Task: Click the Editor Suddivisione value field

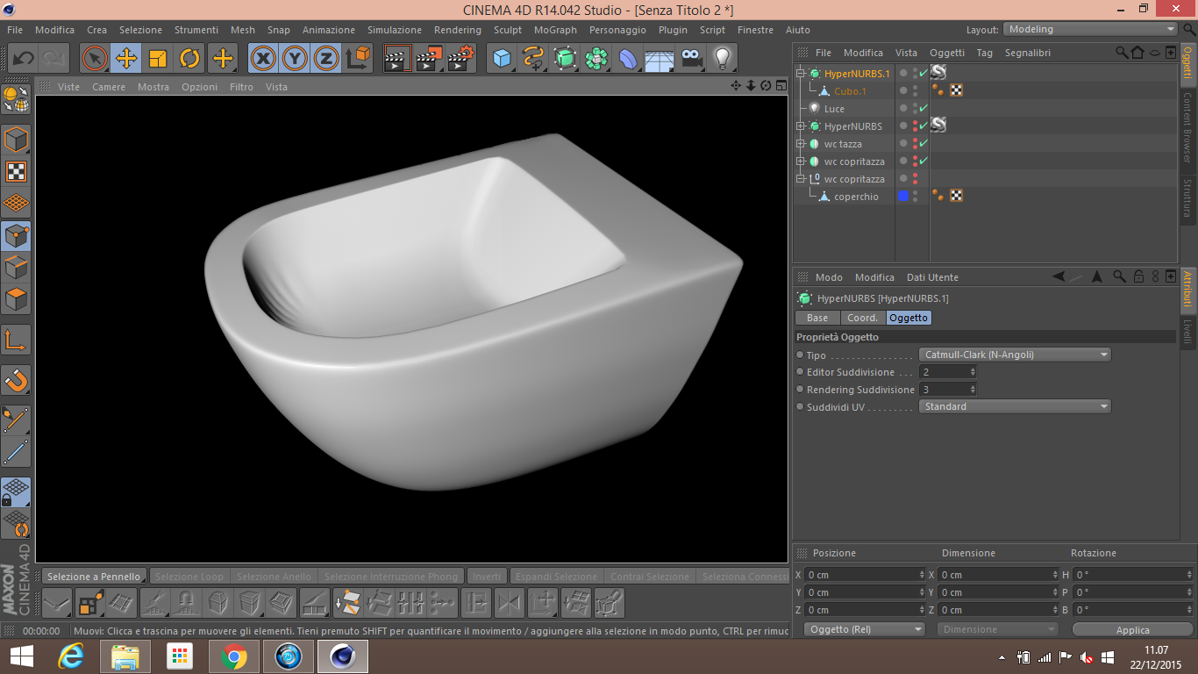Action: (945, 372)
